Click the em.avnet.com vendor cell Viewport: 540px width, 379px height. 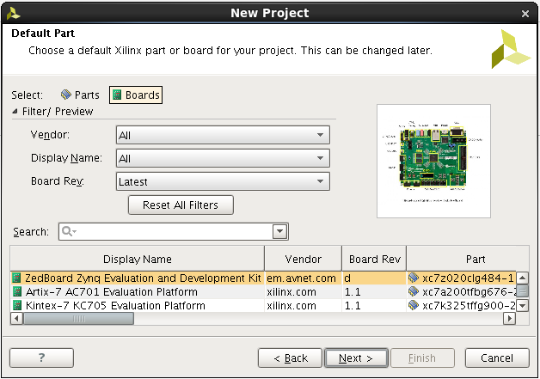pyautogui.click(x=303, y=278)
